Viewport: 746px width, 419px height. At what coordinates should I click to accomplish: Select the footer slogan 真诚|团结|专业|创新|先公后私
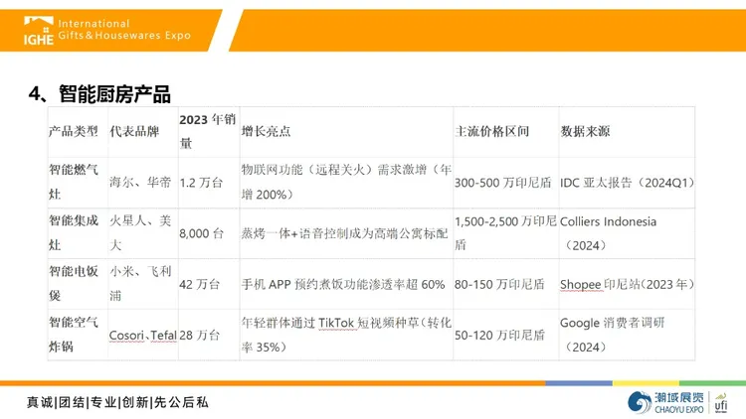click(x=117, y=402)
